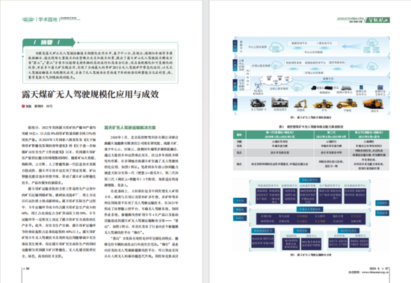Click the yellow wheel loader image
Image resolution: width=411 pixels, height=283 pixels.
click(322, 104)
